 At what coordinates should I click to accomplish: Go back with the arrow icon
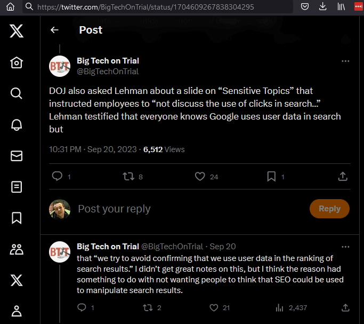coord(54,30)
